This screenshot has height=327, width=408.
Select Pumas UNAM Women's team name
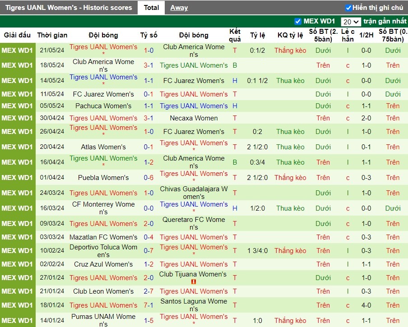103,320
